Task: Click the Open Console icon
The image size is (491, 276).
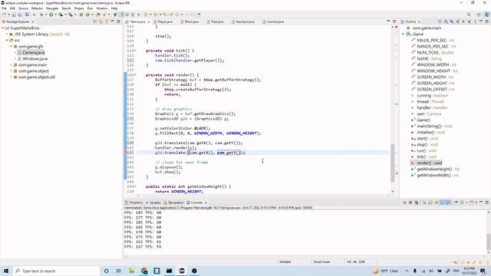Action: coord(472,202)
